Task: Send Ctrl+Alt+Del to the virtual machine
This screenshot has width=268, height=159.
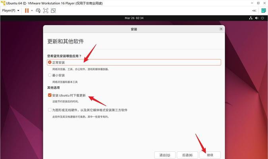Action: (x=38, y=11)
